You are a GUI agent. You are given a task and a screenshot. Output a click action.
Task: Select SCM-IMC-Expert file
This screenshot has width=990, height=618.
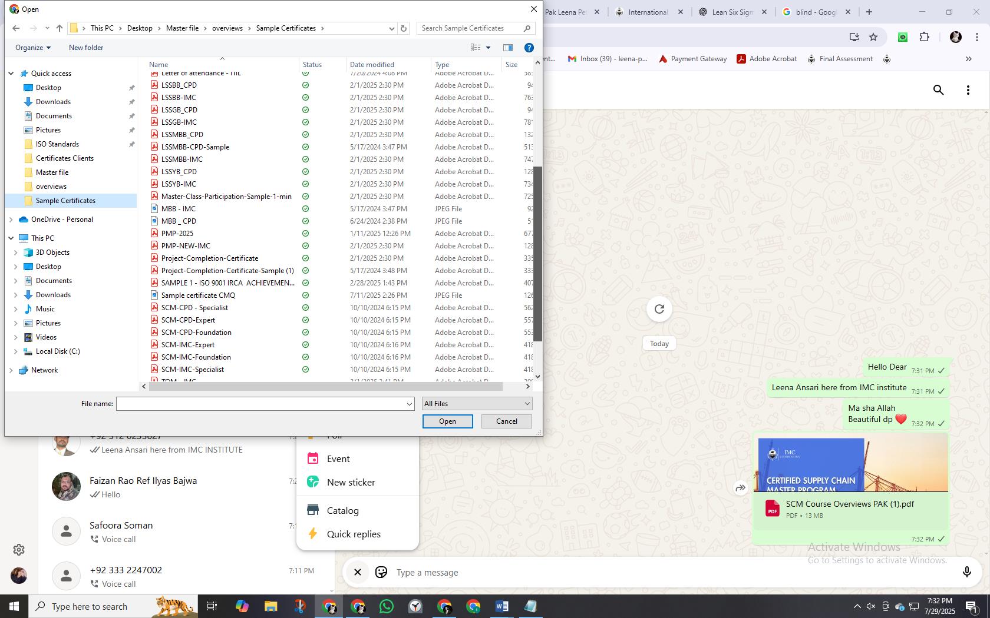[x=187, y=345]
